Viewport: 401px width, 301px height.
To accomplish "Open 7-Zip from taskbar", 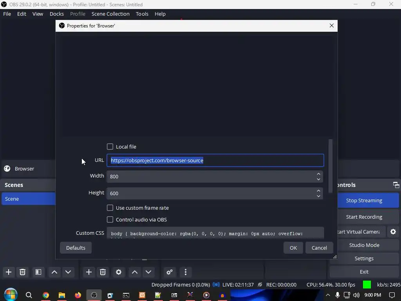I will 174,295.
